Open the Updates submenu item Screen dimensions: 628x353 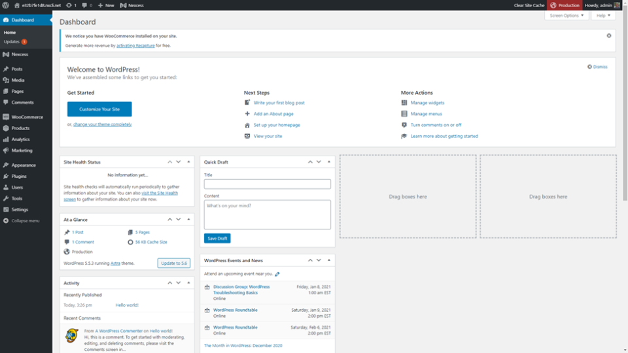click(x=15, y=42)
